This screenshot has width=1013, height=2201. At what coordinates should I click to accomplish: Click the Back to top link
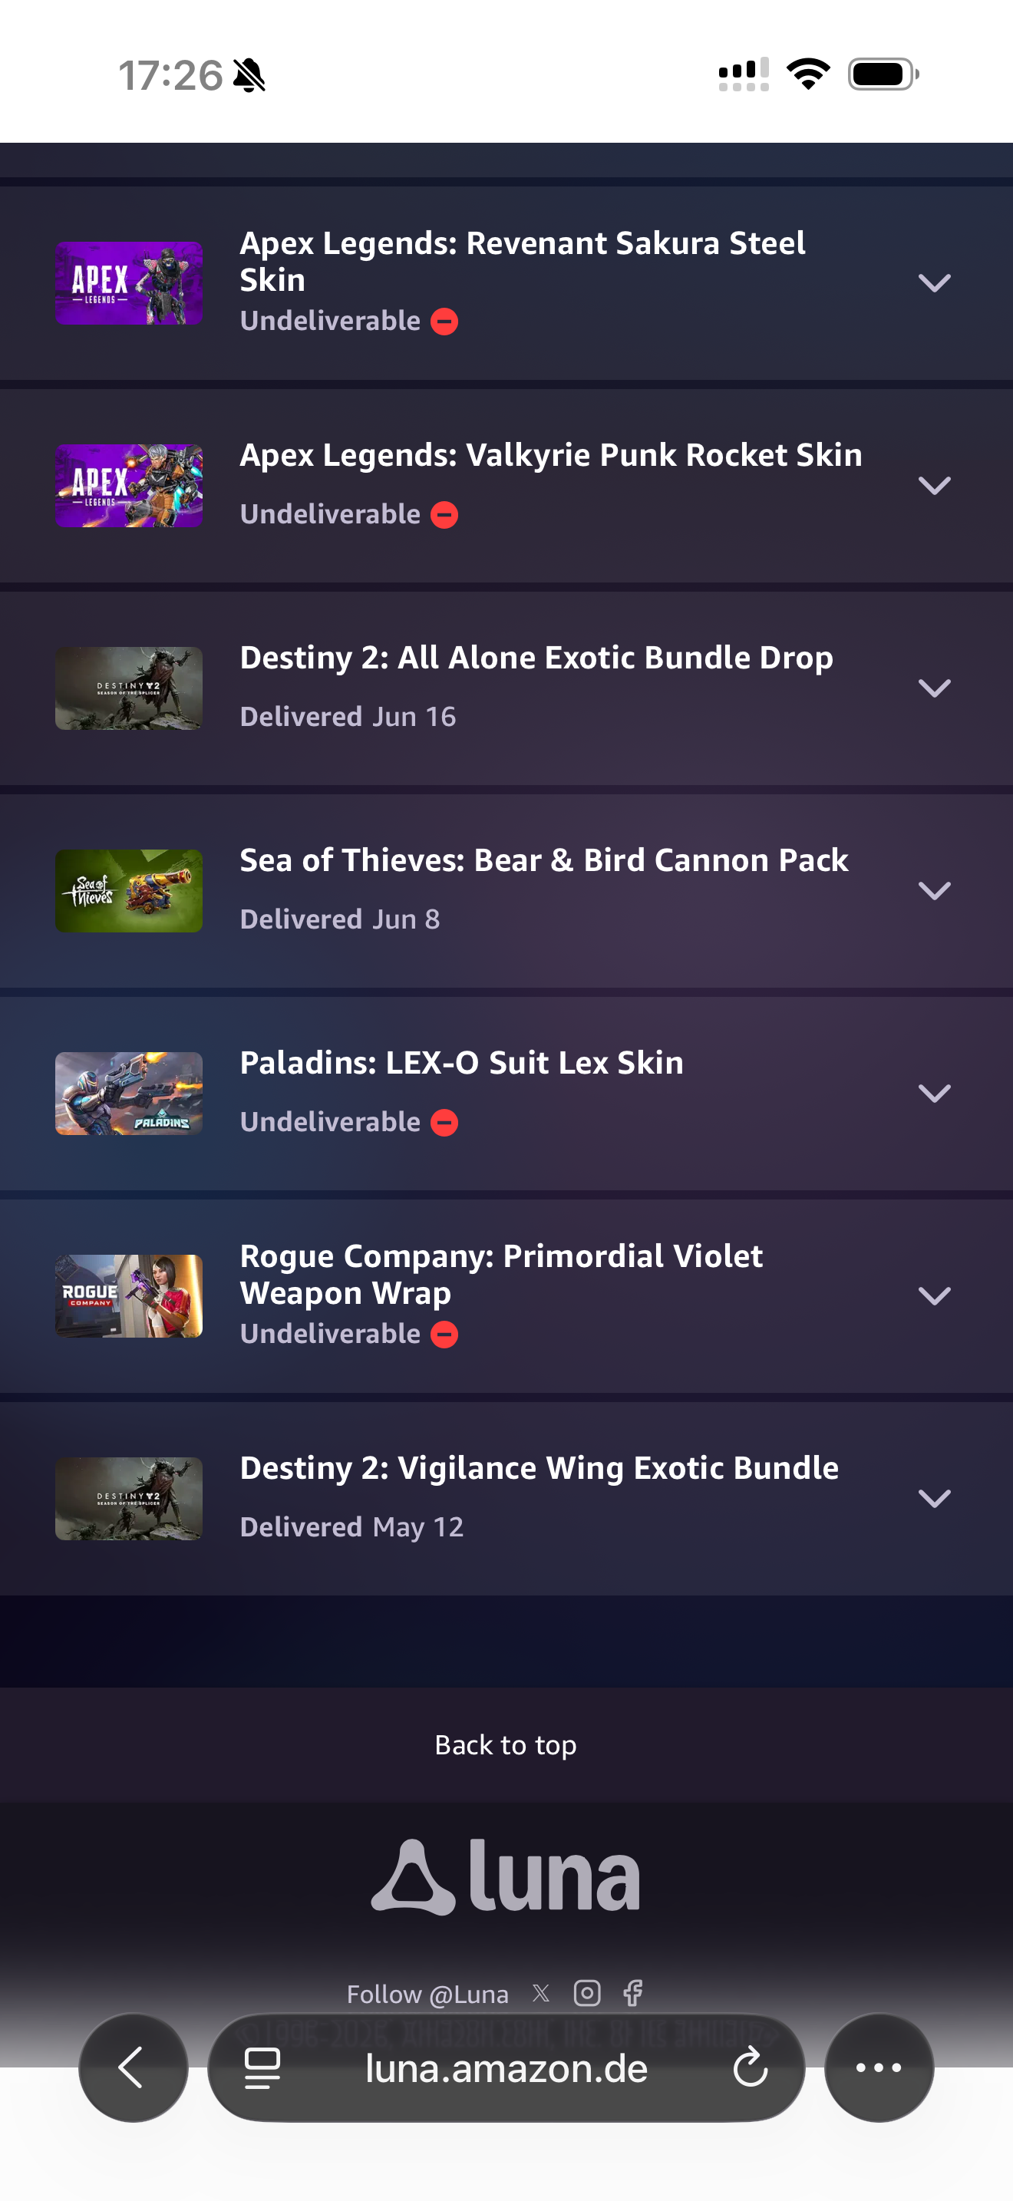506,1744
